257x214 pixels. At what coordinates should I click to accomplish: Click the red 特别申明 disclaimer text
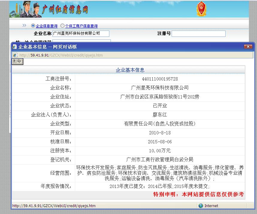[x=198, y=194]
